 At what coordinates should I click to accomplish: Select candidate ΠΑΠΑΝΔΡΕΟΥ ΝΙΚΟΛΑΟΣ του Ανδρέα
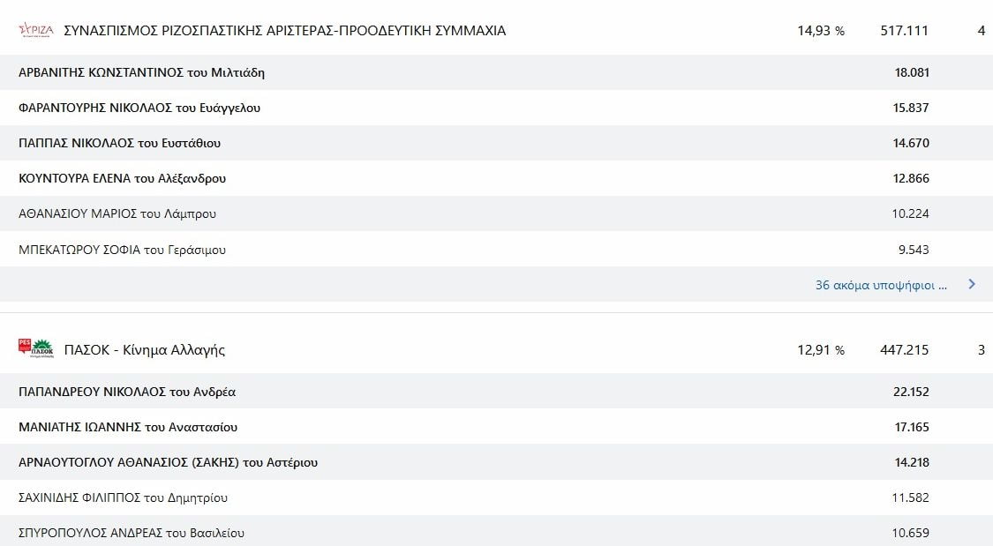click(127, 392)
